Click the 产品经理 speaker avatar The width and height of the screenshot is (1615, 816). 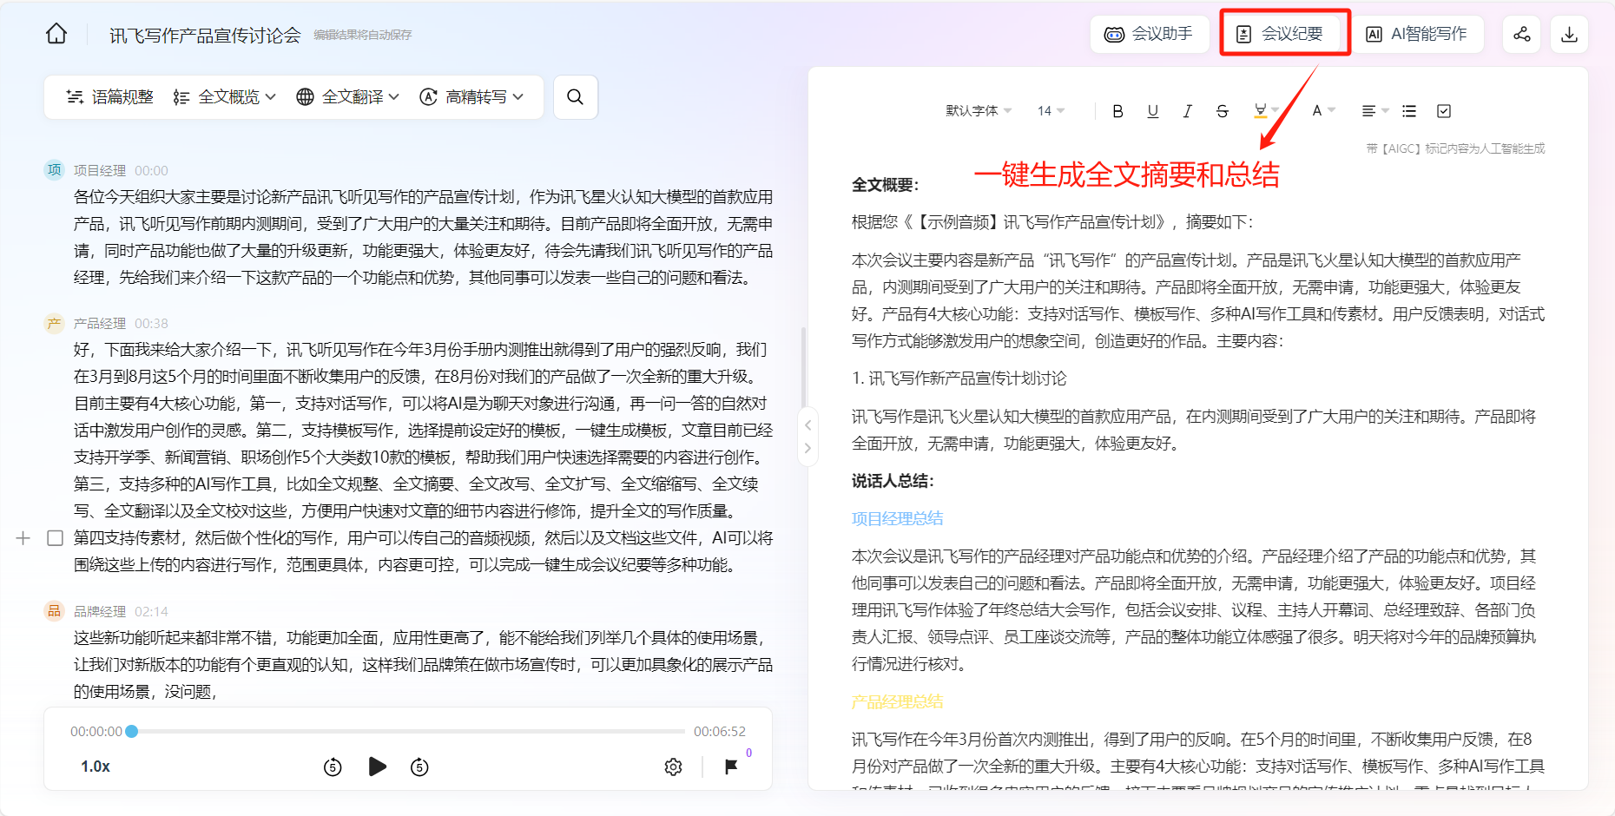[x=55, y=323]
